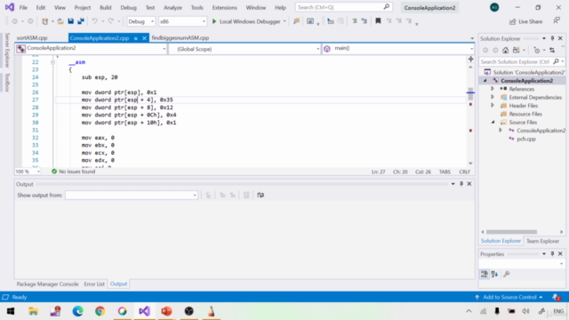This screenshot has height=320, width=569.
Task: Click the Search (Ctrl+Q) box
Action: (x=343, y=7)
